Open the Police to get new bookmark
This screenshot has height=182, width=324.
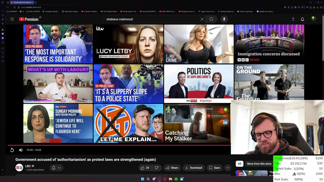[x=245, y=11]
